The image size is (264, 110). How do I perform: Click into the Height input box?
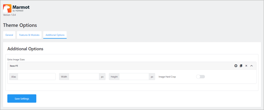point(134,77)
